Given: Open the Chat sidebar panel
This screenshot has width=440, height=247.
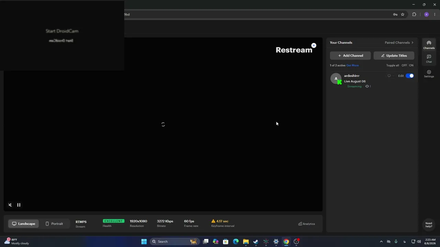Looking at the screenshot, I should click(429, 59).
